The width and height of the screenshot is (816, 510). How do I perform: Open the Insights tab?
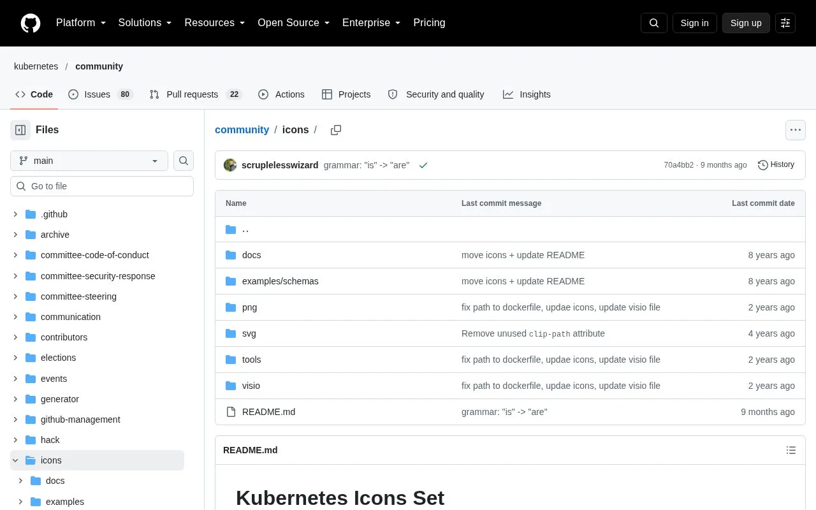[x=527, y=94]
